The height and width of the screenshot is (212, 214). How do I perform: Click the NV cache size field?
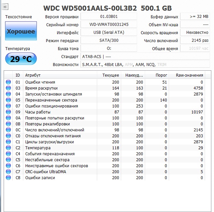tap(195, 25)
